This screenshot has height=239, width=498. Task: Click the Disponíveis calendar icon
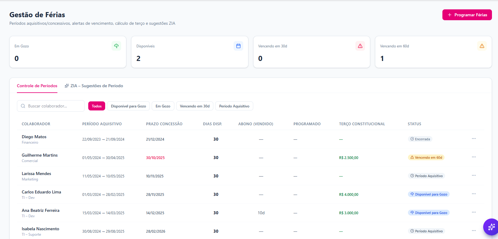click(238, 46)
